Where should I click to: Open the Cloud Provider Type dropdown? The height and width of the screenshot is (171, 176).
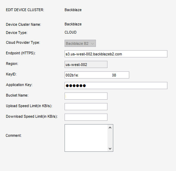pos(80,43)
